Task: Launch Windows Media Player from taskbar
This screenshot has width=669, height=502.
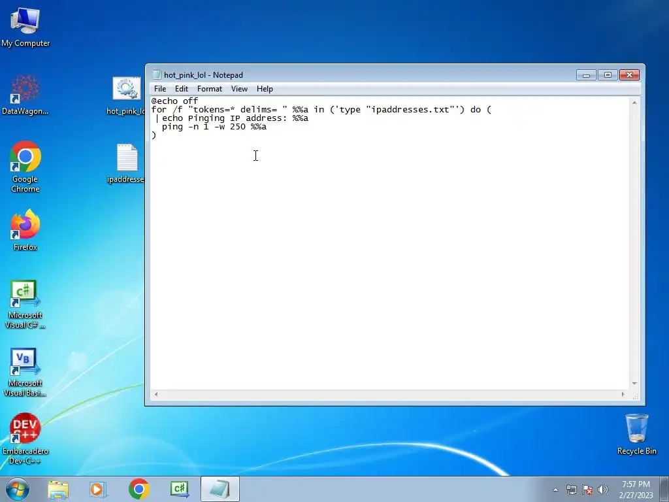Action: 98,489
